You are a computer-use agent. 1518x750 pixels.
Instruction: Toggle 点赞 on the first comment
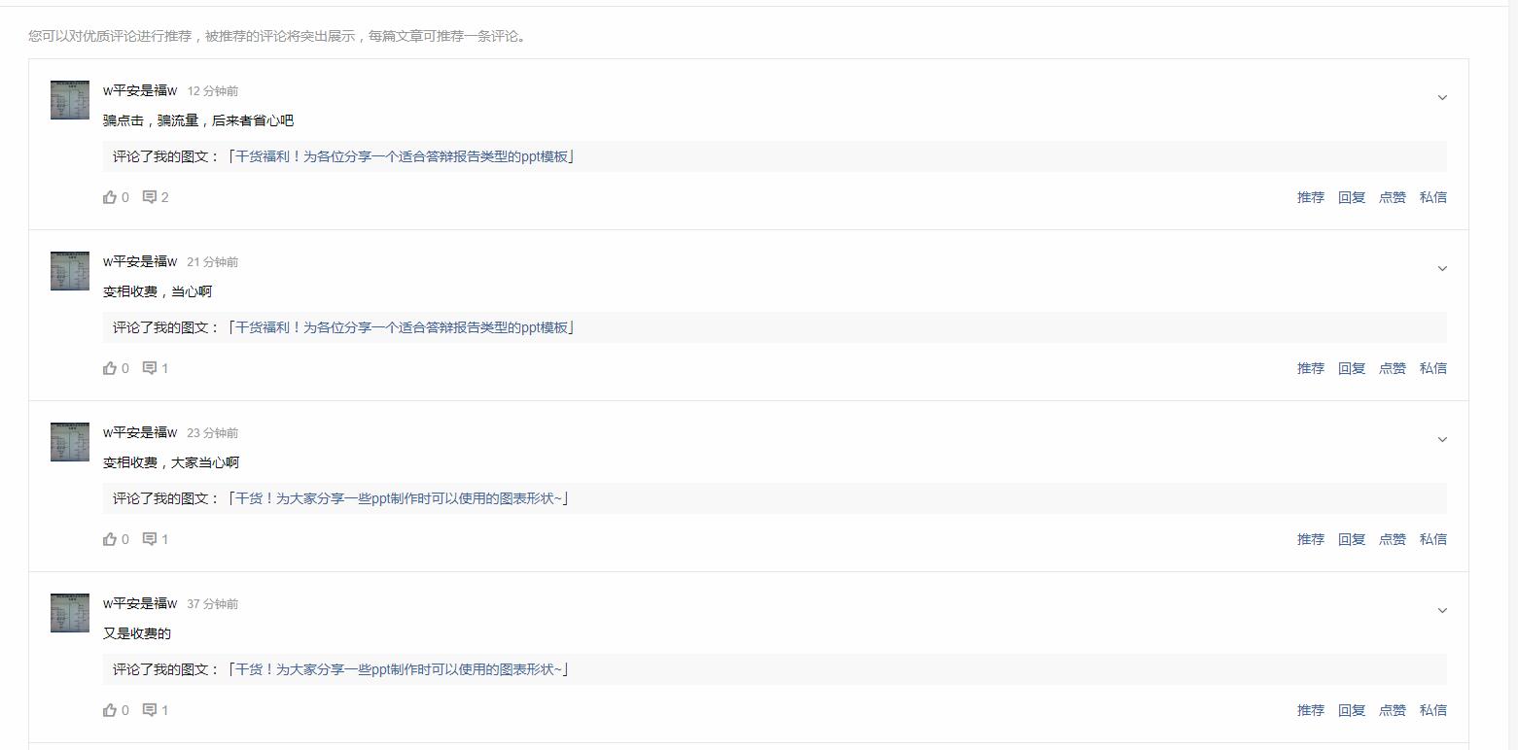[1392, 196]
